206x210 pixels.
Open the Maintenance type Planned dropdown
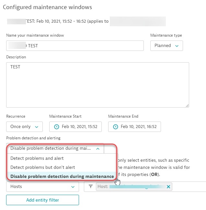coord(166,46)
